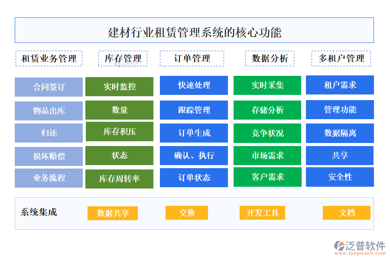Select the 实时采集 green box
390x260 pixels.
pos(267,85)
